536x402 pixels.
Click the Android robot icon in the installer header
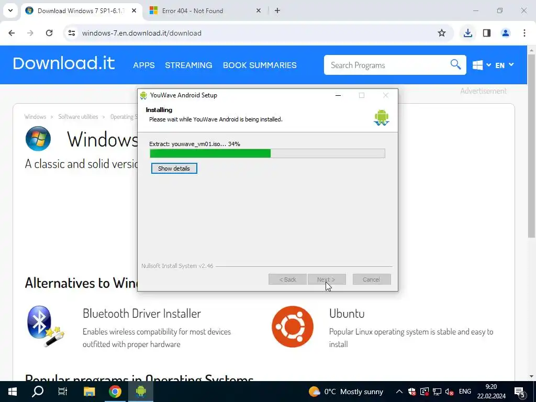click(381, 117)
